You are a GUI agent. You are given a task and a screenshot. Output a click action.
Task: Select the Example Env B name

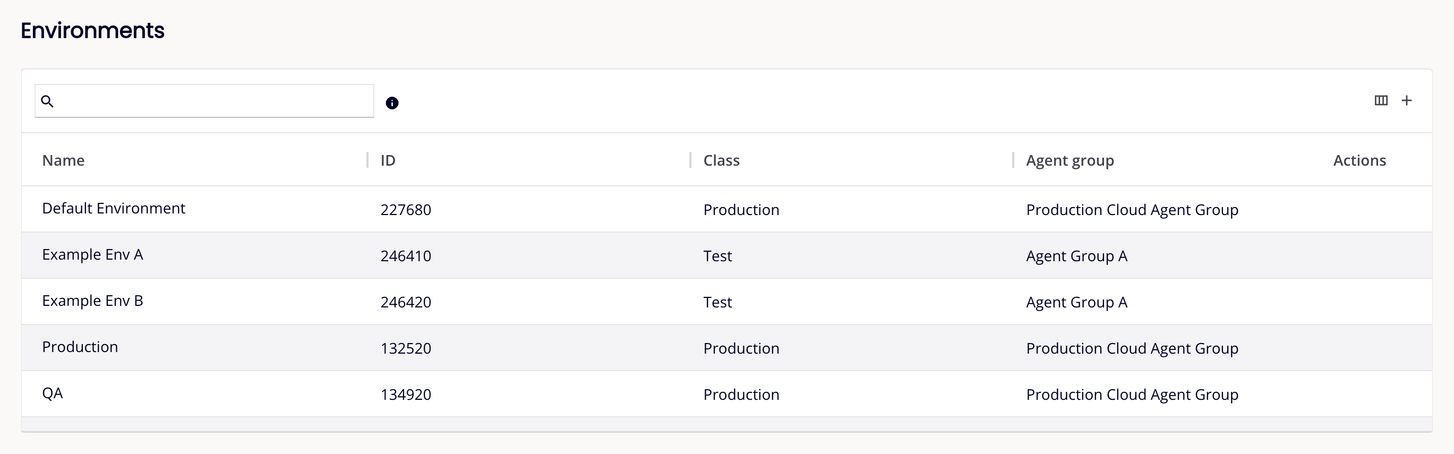coord(92,301)
